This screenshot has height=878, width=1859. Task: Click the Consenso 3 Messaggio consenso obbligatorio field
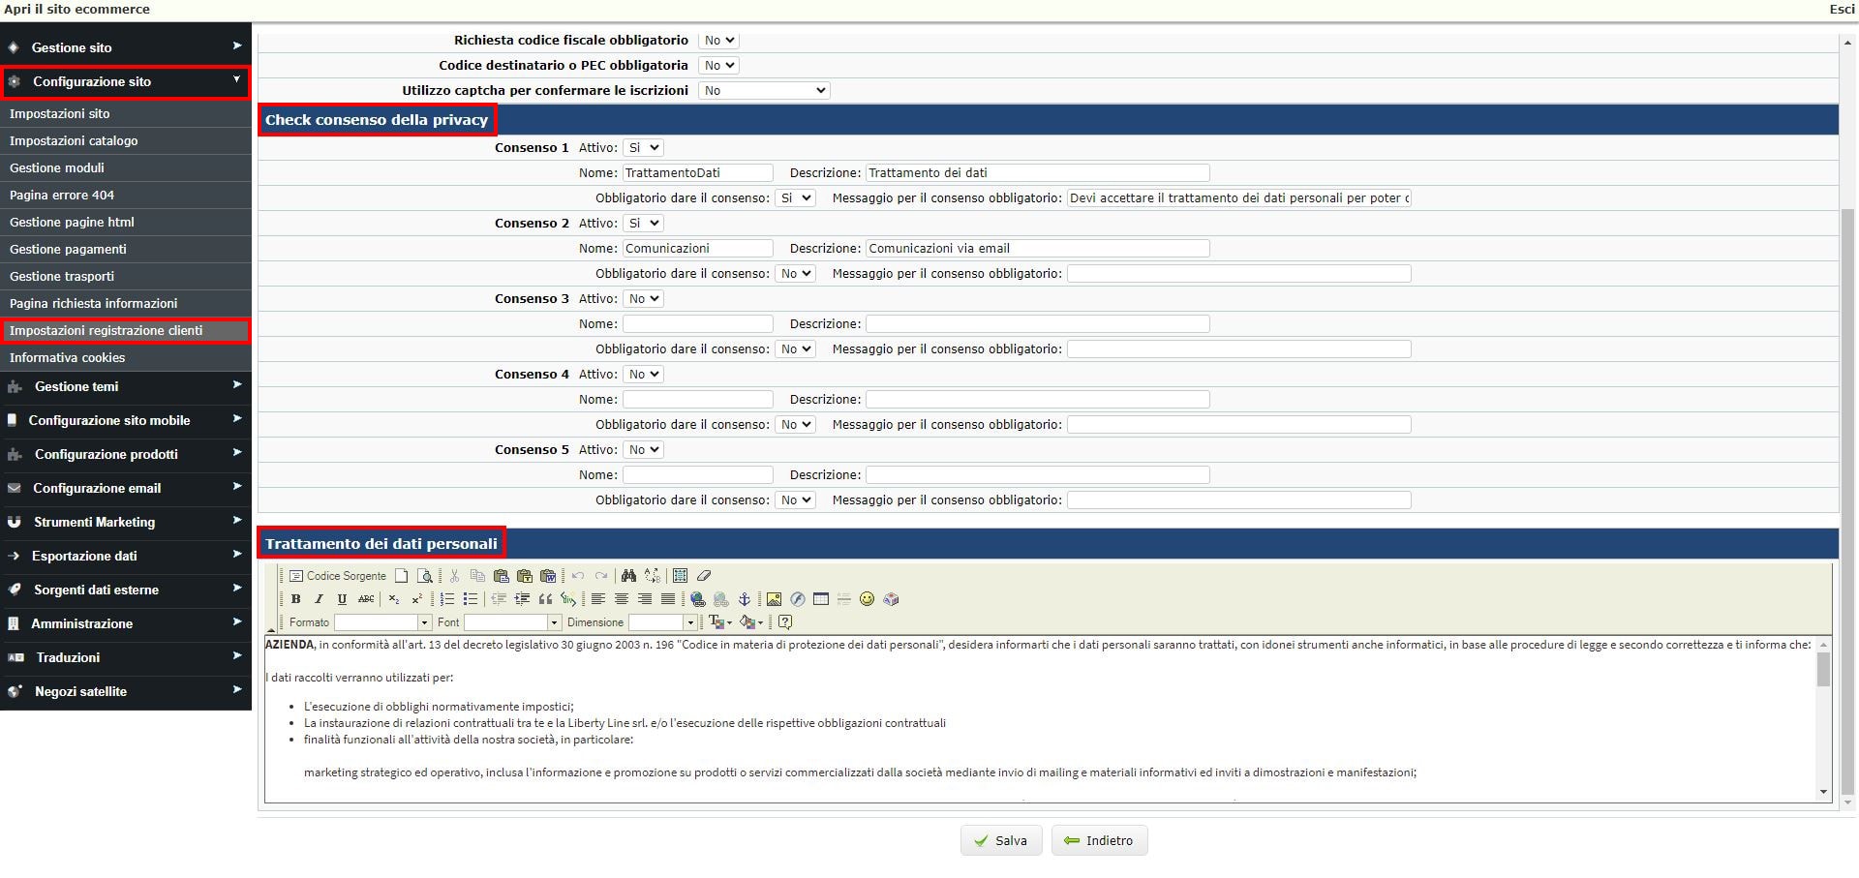point(1238,348)
